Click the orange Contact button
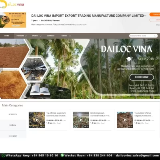The width and height of the screenshot is (160, 160). (155, 14)
